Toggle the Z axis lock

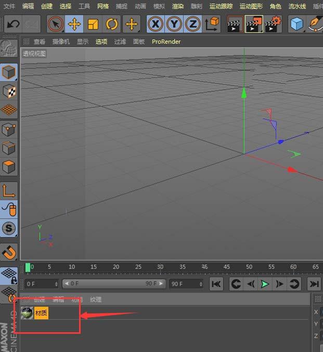coord(193,24)
